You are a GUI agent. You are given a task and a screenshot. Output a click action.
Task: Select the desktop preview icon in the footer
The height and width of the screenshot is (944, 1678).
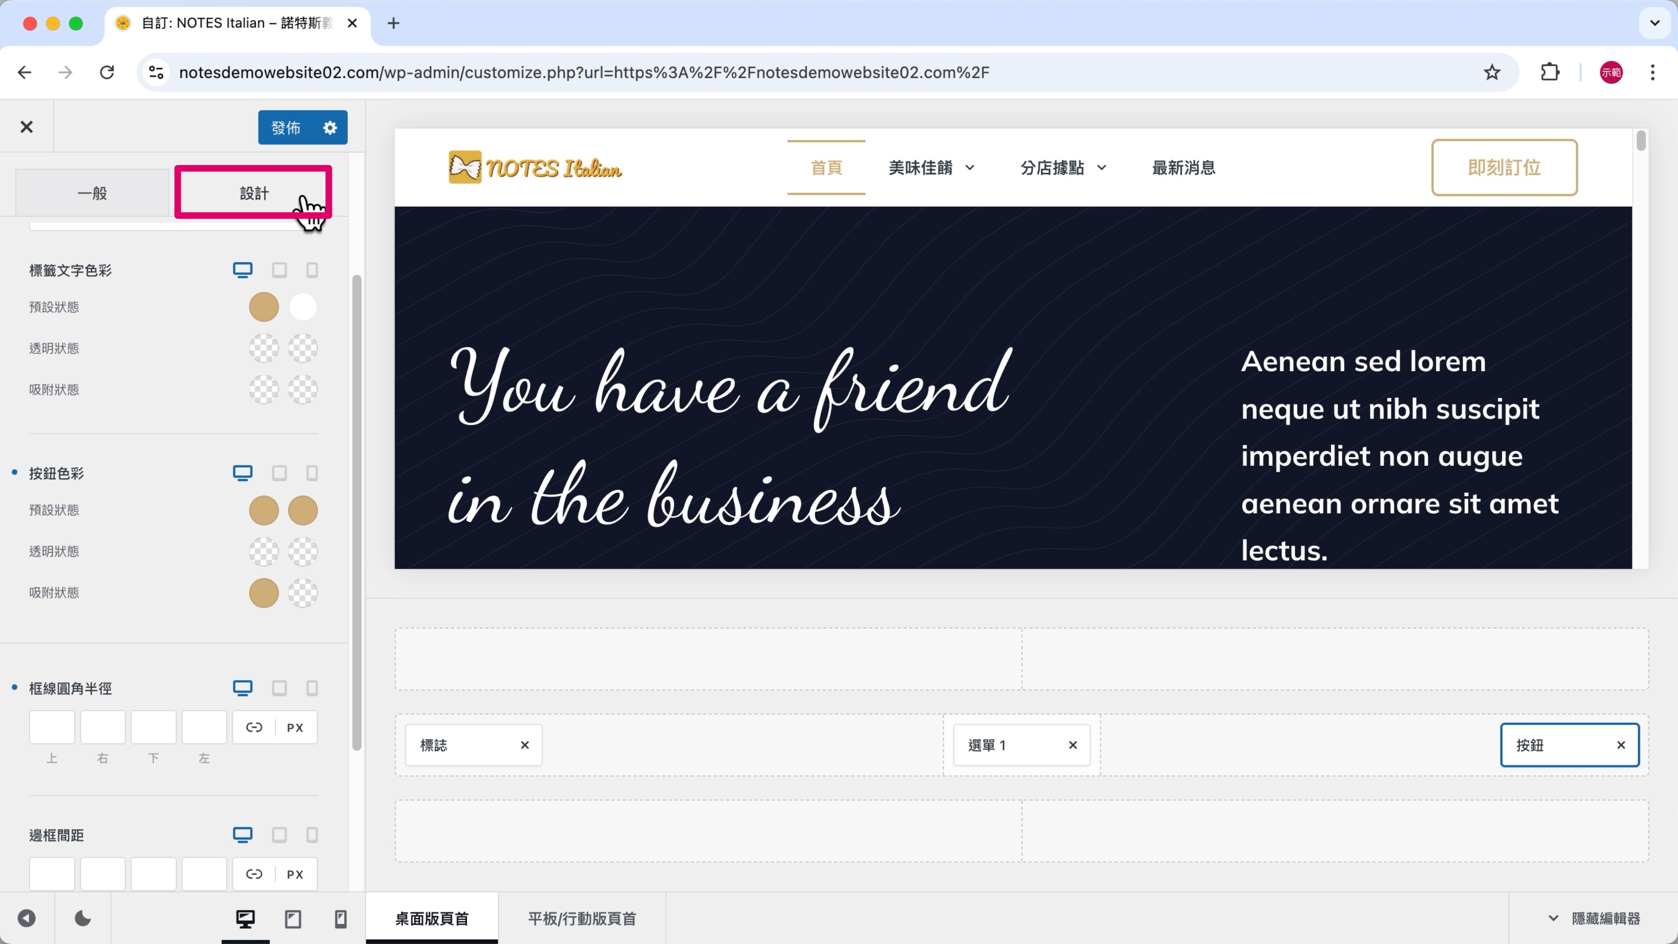(246, 919)
